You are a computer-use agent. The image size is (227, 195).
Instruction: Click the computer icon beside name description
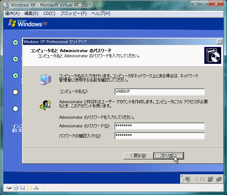pyautogui.click(x=45, y=79)
